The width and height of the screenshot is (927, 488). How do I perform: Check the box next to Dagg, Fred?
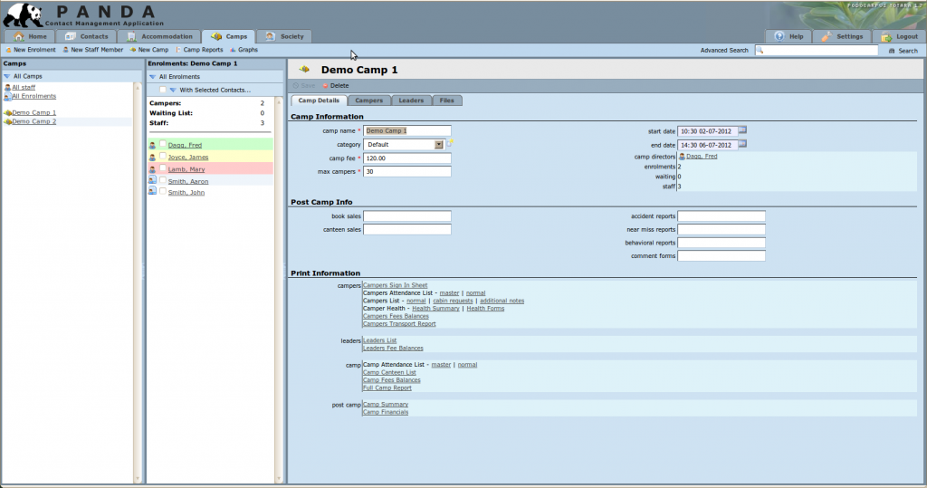click(x=163, y=144)
